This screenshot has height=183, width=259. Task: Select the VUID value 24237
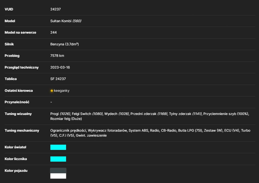tap(56, 9)
